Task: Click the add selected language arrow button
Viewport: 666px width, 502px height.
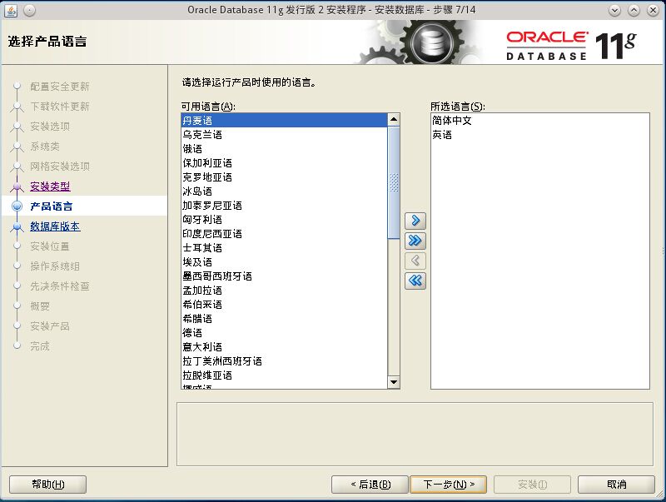Action: pyautogui.click(x=415, y=221)
